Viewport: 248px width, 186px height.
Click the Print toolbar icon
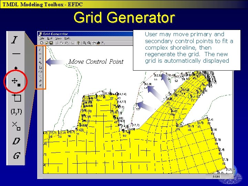tap(73, 43)
